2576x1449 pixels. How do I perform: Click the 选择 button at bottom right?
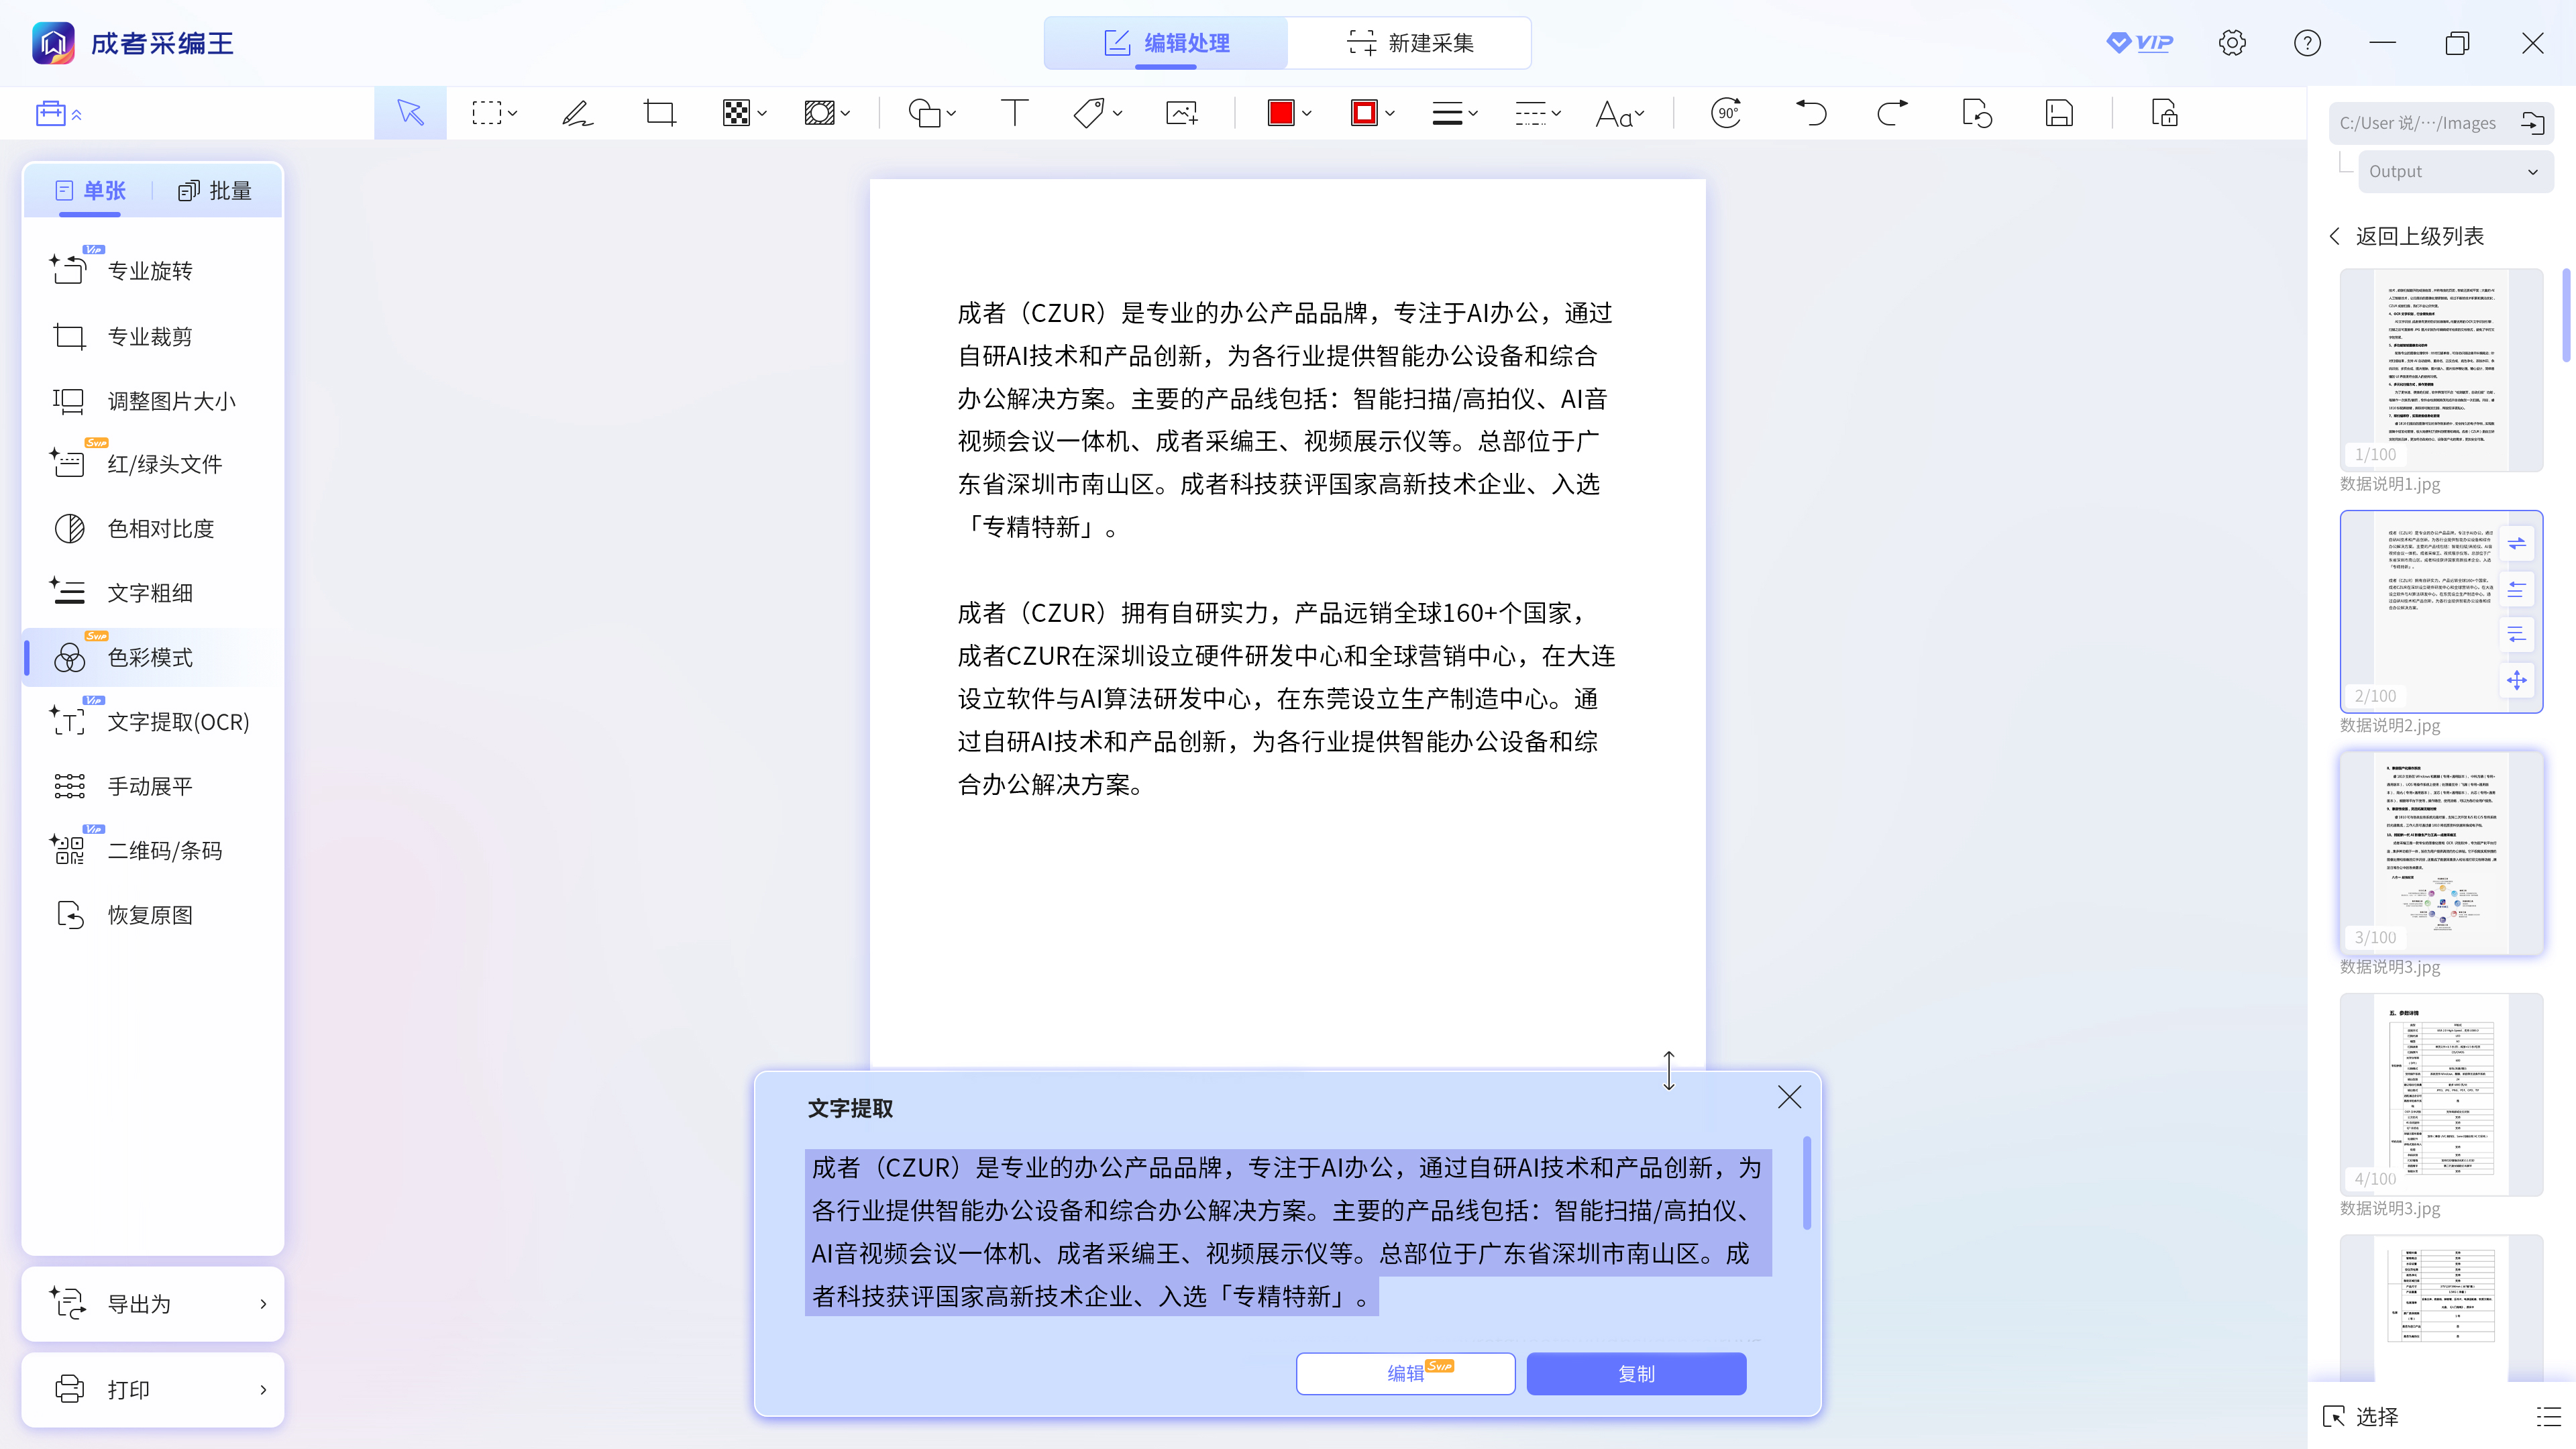pyautogui.click(x=2361, y=1416)
